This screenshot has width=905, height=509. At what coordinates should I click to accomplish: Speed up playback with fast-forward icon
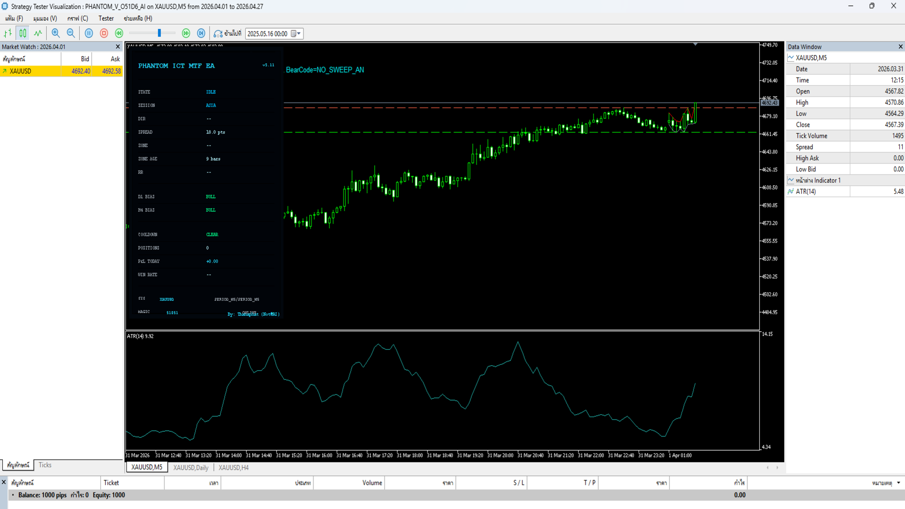coord(186,33)
